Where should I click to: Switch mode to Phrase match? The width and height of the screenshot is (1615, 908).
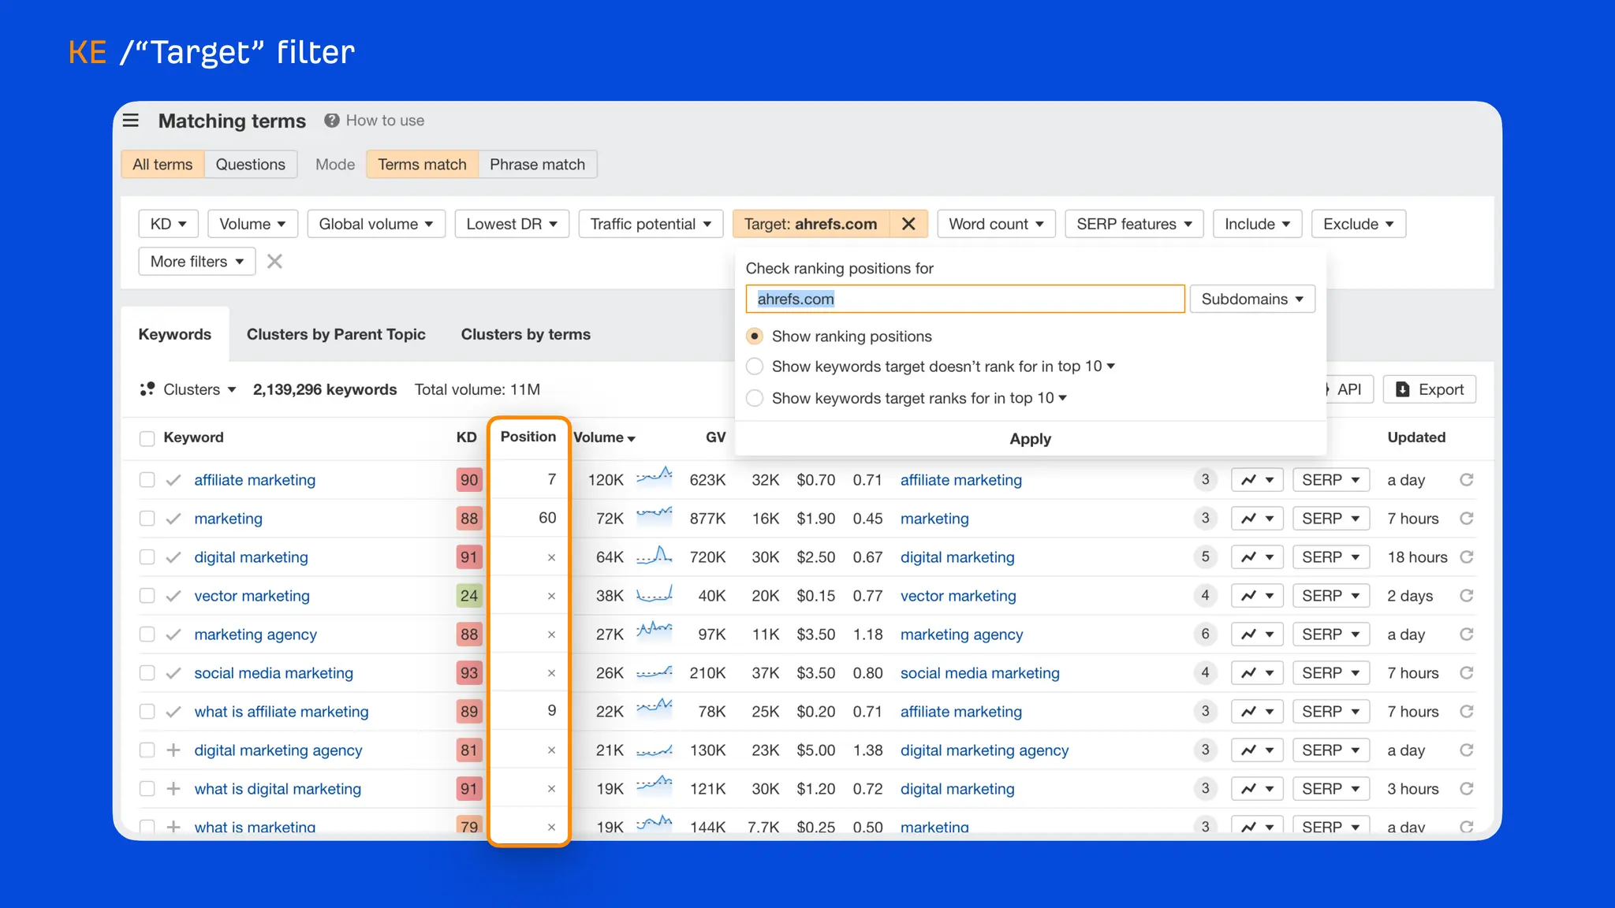538,164
